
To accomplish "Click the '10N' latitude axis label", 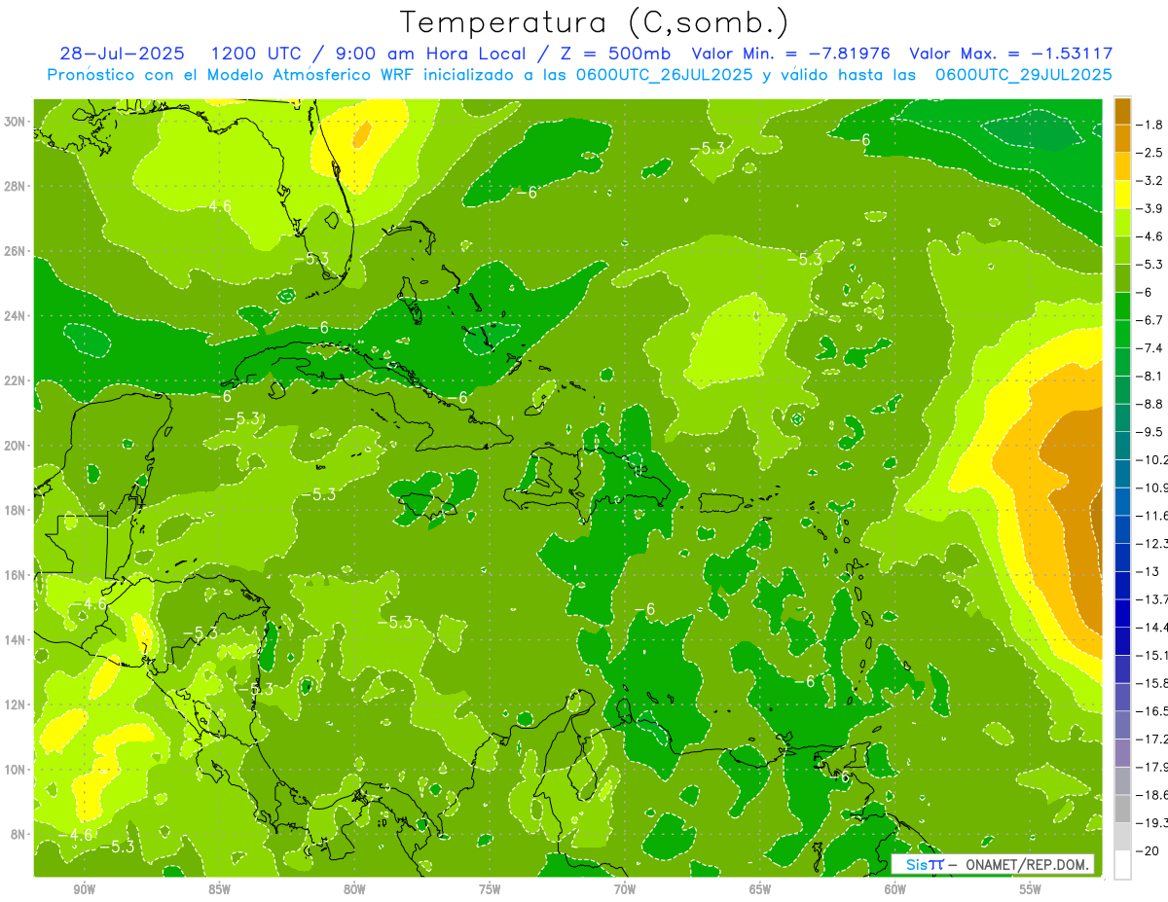I will point(17,769).
